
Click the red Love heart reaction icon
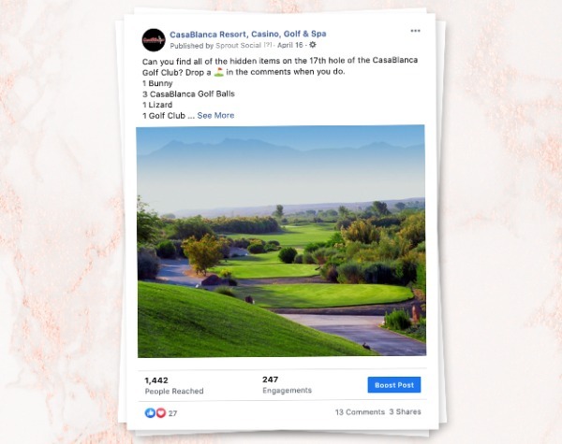(160, 413)
